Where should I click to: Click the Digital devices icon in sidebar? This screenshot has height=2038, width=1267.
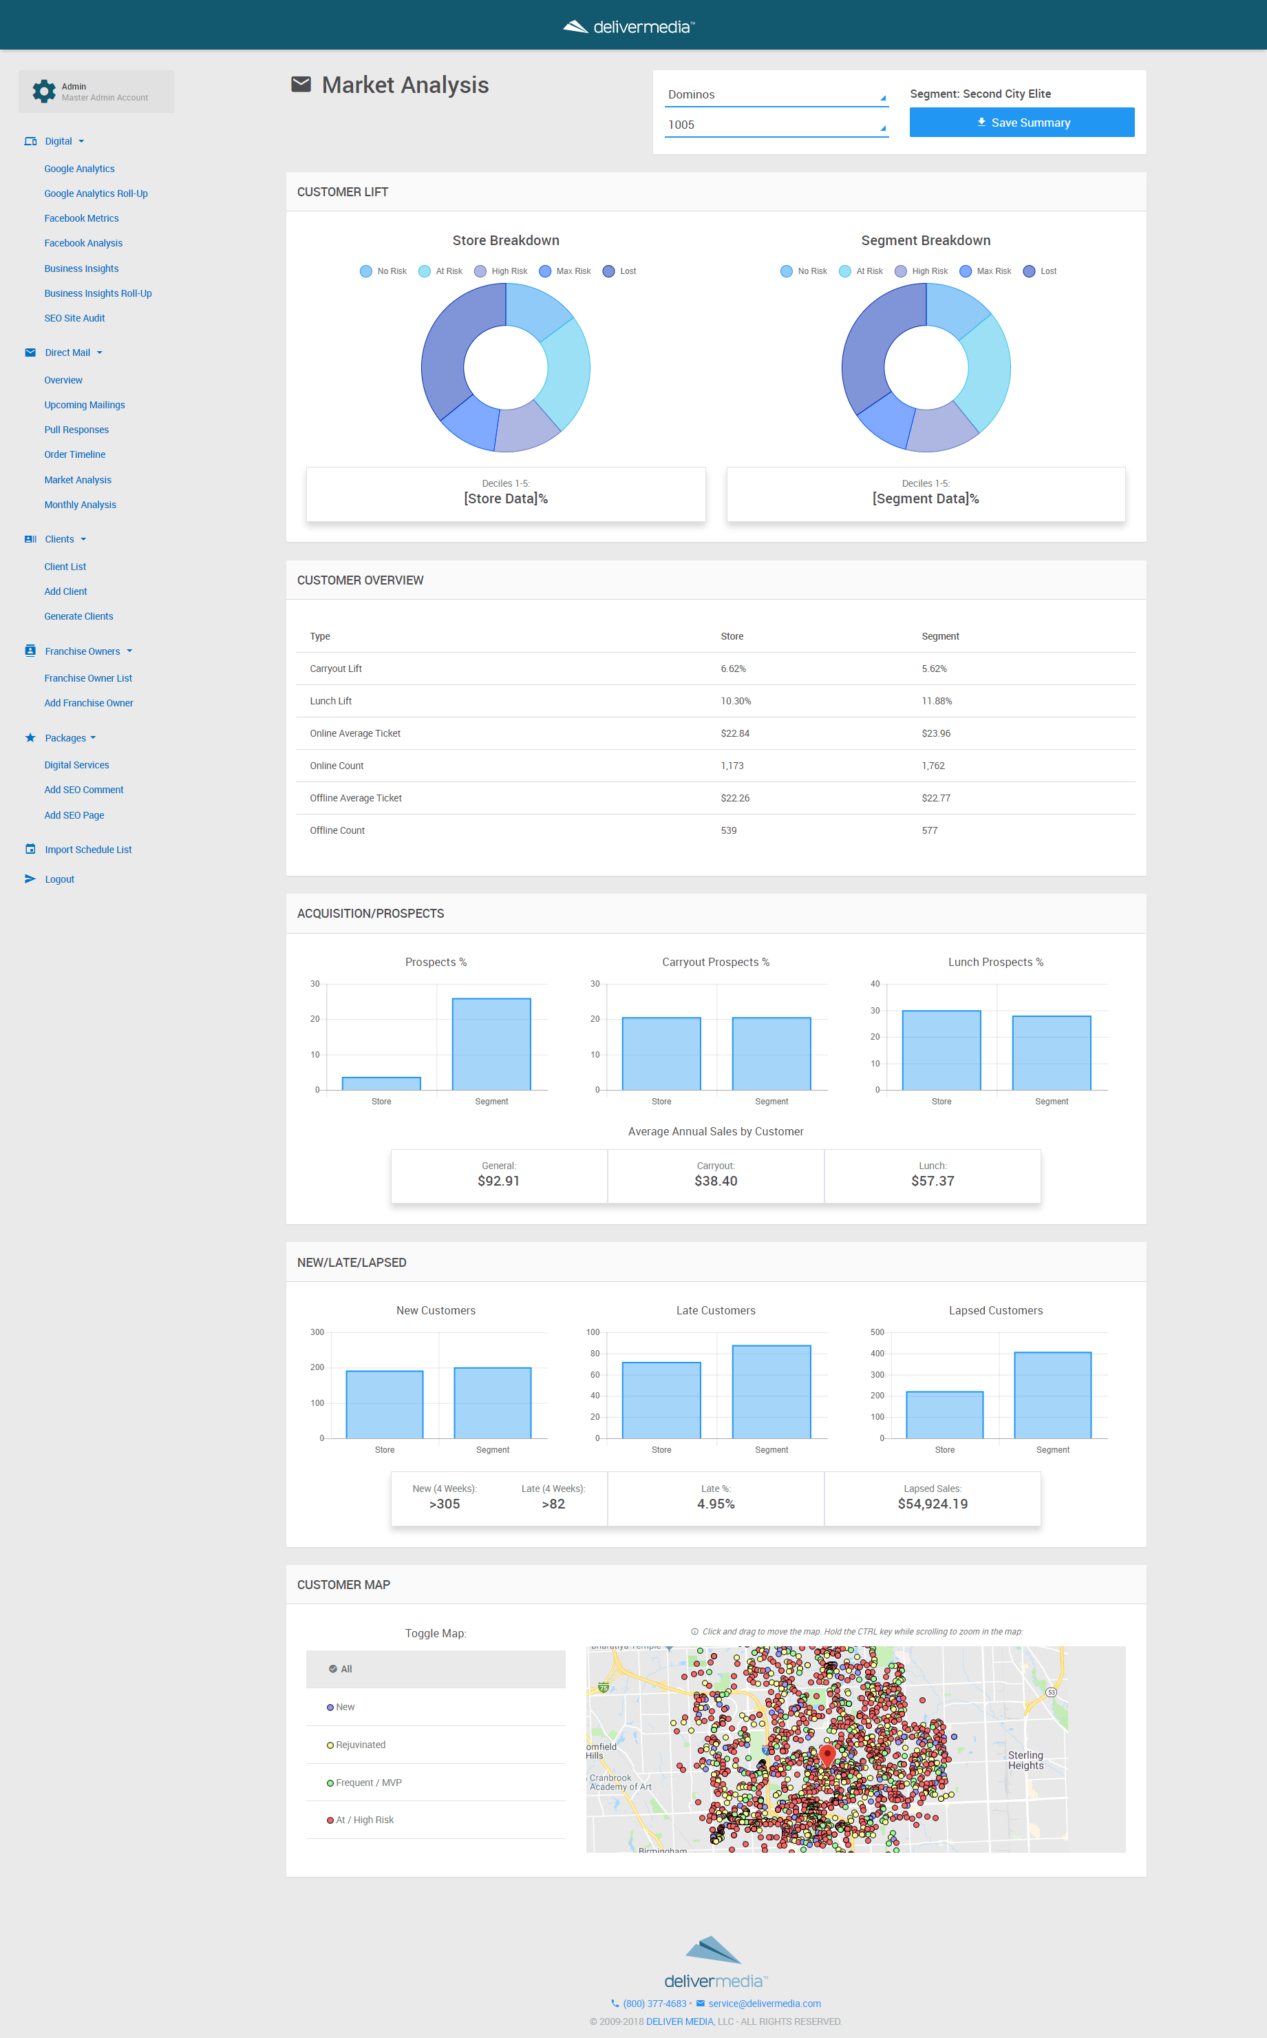pos(30,142)
